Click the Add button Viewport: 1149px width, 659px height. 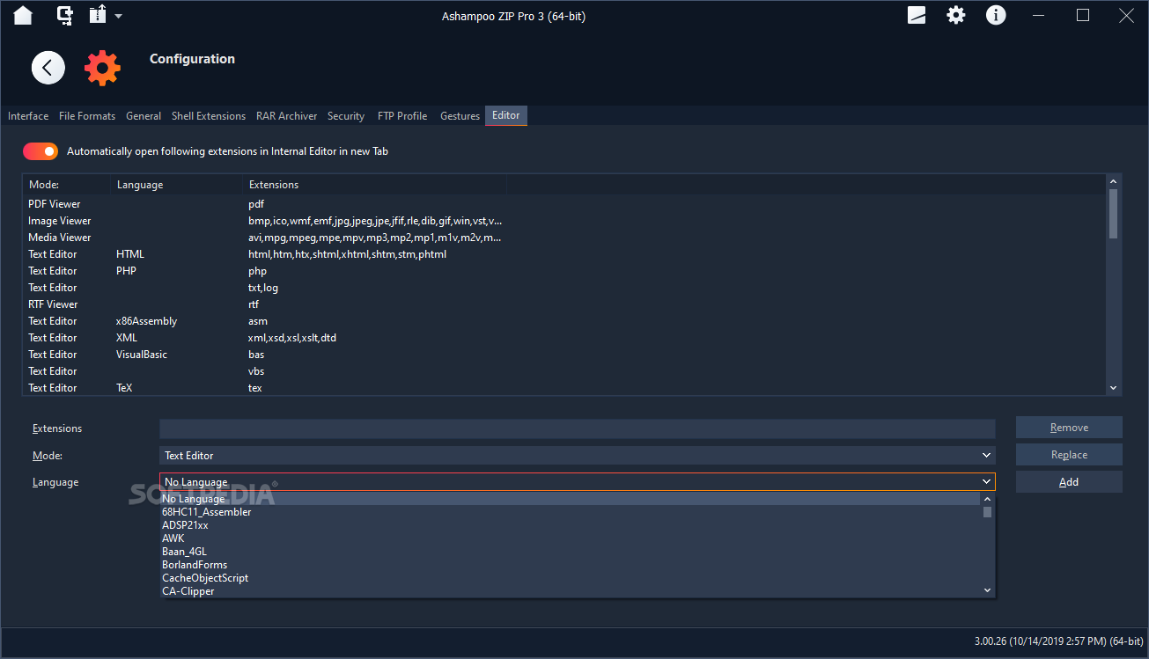(x=1069, y=482)
